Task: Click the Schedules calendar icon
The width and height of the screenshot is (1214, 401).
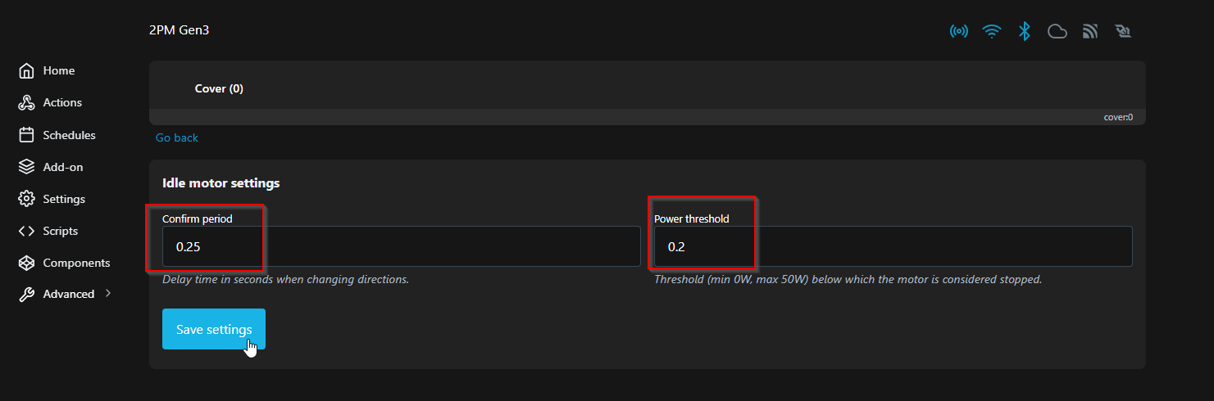Action: (x=26, y=135)
